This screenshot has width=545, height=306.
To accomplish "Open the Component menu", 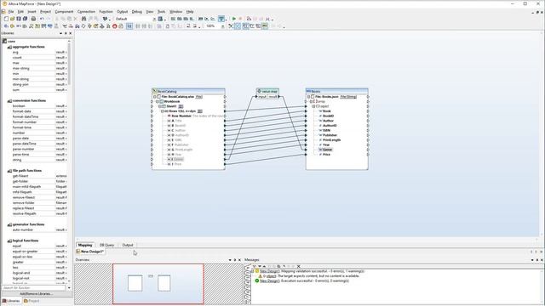I will (64, 11).
